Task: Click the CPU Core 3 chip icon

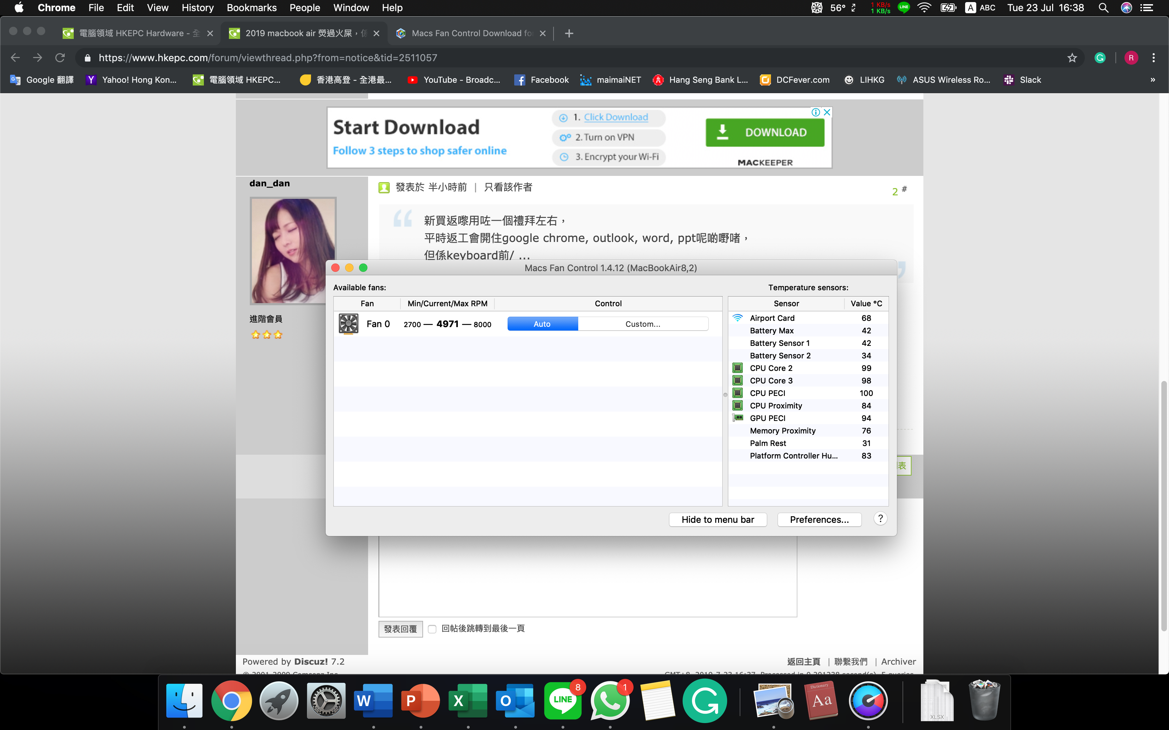Action: 737,380
